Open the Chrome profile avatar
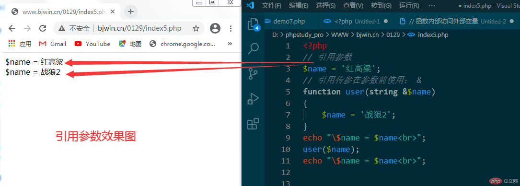520x186 pixels. coord(215,28)
